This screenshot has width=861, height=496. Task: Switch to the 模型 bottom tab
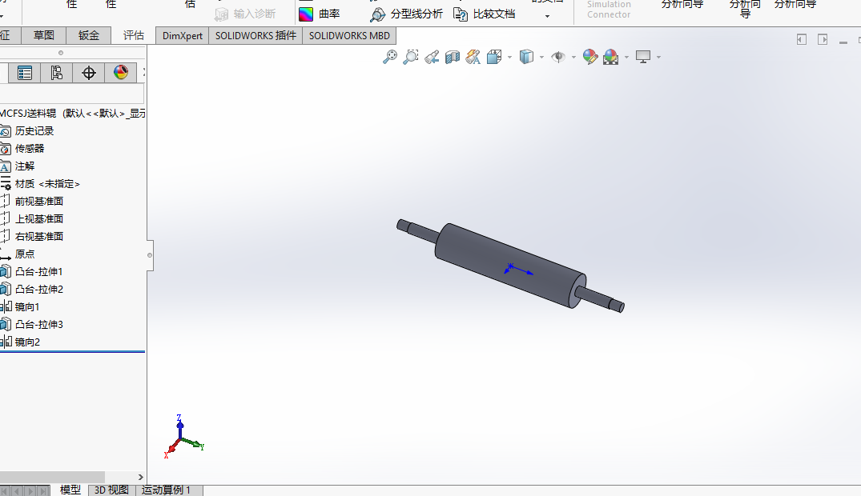(70, 490)
